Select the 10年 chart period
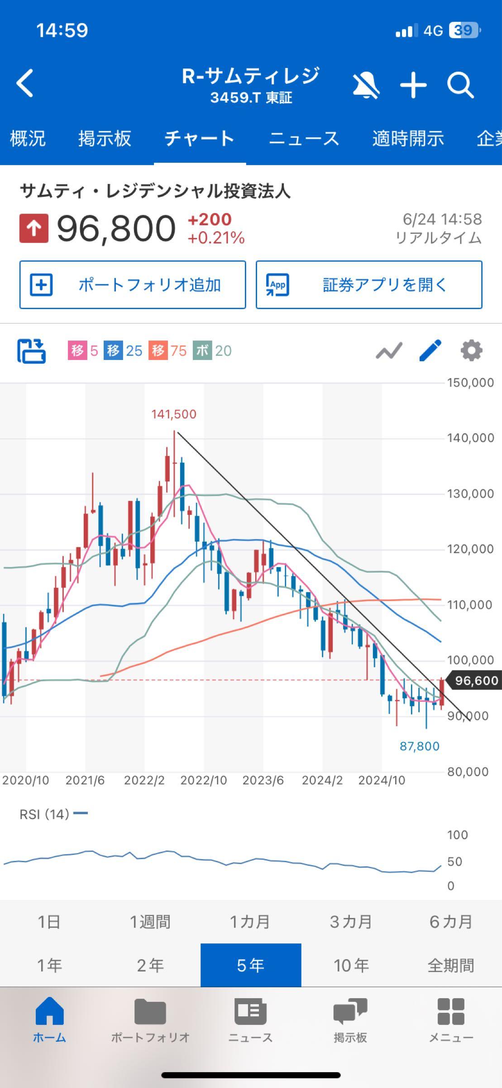This screenshot has height=1088, width=502. pyautogui.click(x=351, y=966)
